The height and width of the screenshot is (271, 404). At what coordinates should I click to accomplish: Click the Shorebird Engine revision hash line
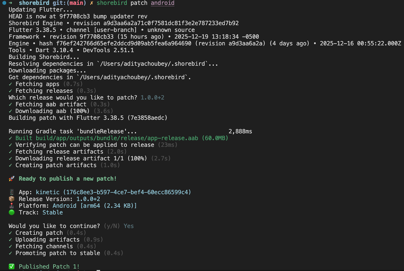[x=124, y=23]
